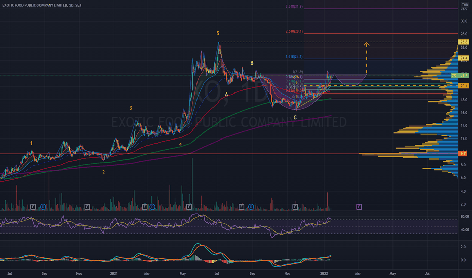Select the XO symbol price tag

[454, 75]
